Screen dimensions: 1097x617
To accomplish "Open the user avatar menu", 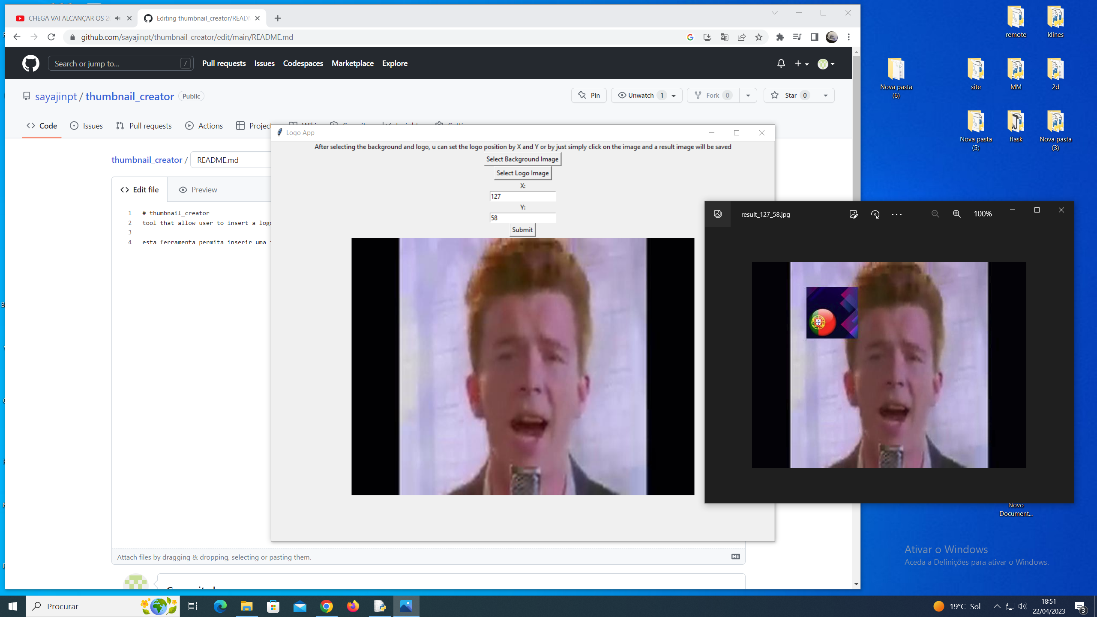I will pyautogui.click(x=826, y=63).
